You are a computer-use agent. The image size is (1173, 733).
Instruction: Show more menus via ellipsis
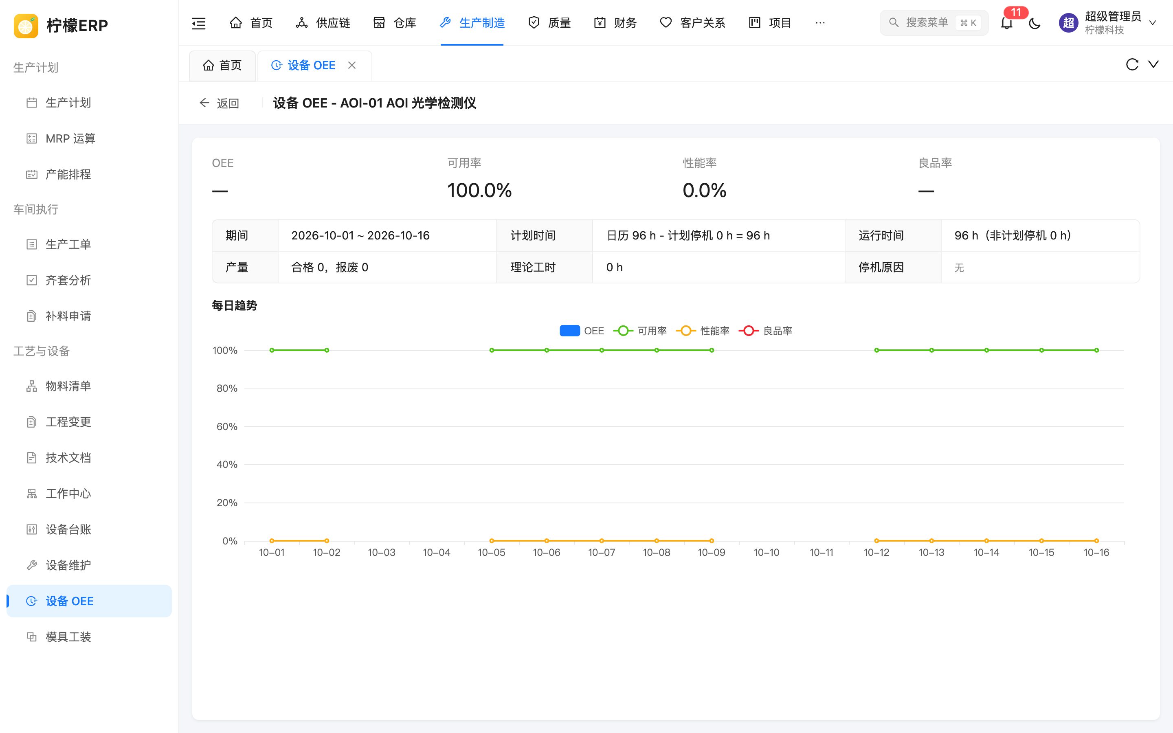coord(820,23)
